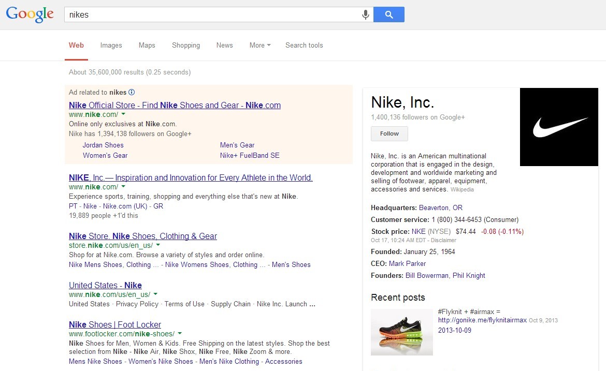Click the 1,400,136 followers on Google+ text
The height and width of the screenshot is (371, 606).
418,117
